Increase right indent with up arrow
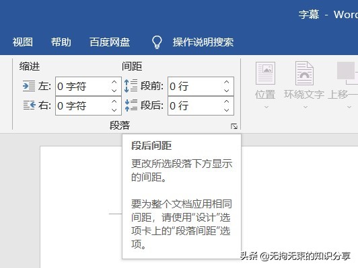The image size is (358, 268). click(114, 101)
